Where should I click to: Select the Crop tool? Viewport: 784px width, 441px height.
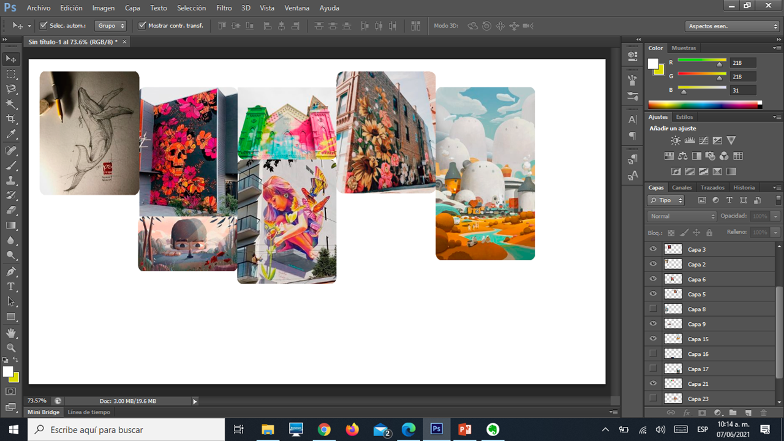pos(11,119)
